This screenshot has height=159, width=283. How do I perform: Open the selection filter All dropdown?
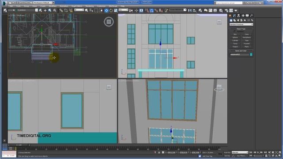tap(79, 10)
